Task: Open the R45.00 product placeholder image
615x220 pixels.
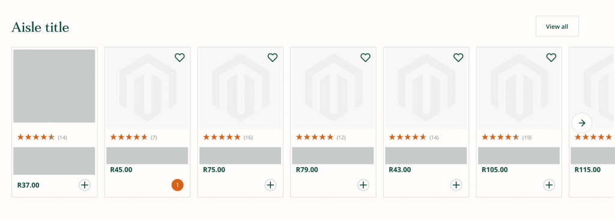Action: [148, 88]
